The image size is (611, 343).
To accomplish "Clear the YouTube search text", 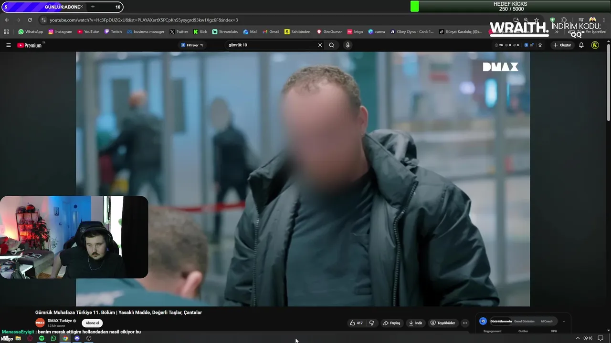I will (320, 45).
